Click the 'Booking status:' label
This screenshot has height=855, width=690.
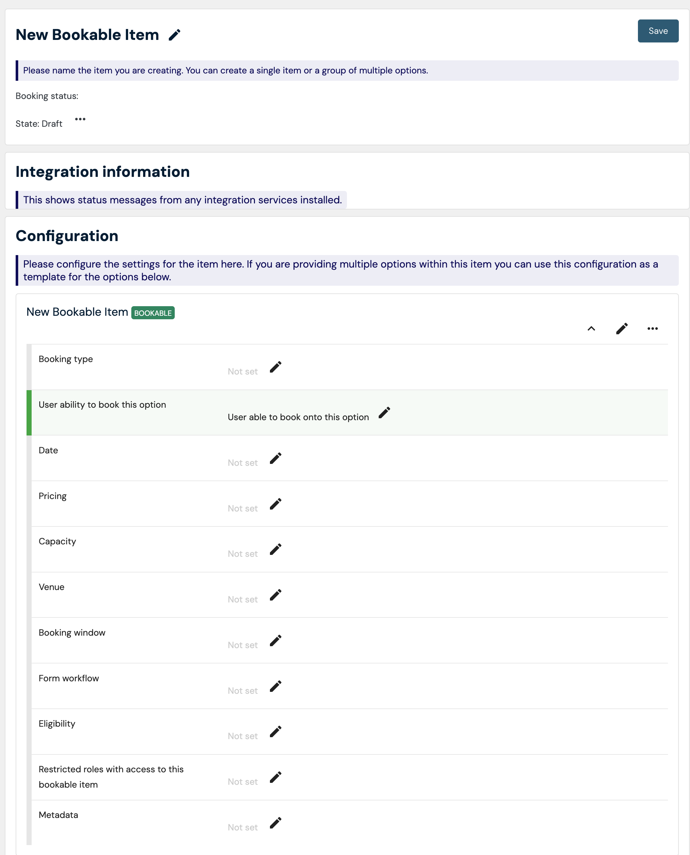pyautogui.click(x=47, y=96)
